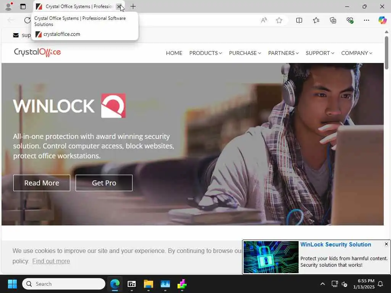
Task: Expand the SUPPORT dropdown menu
Action: [x=320, y=53]
